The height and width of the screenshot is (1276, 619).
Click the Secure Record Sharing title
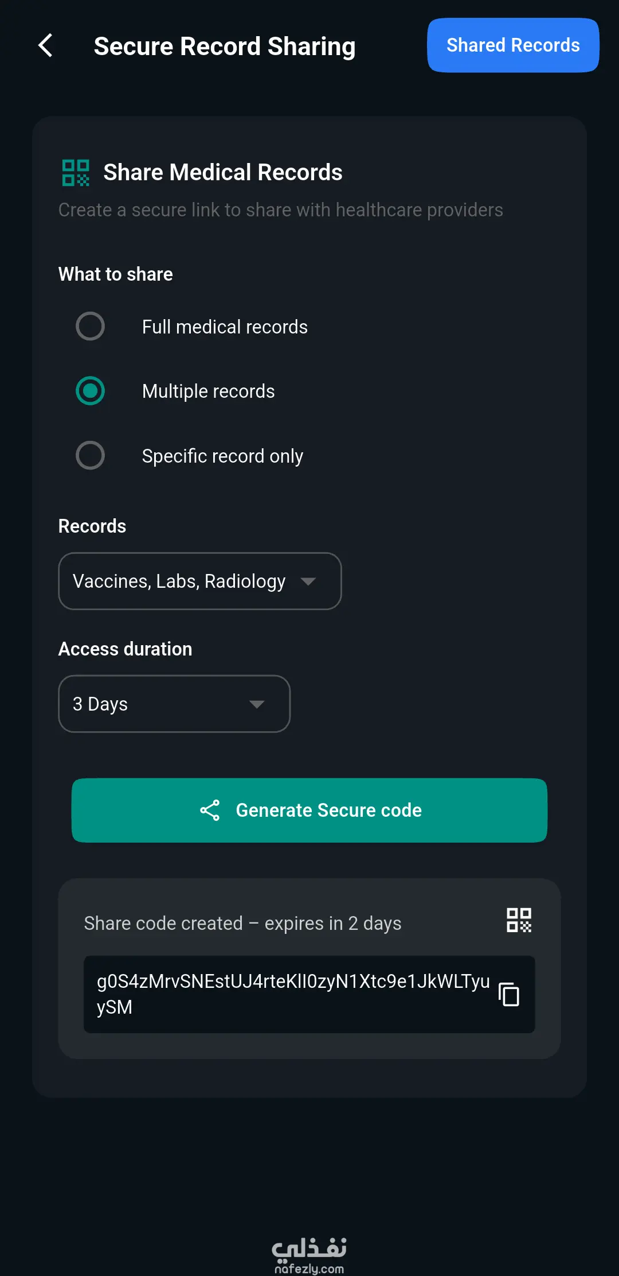[x=225, y=46]
